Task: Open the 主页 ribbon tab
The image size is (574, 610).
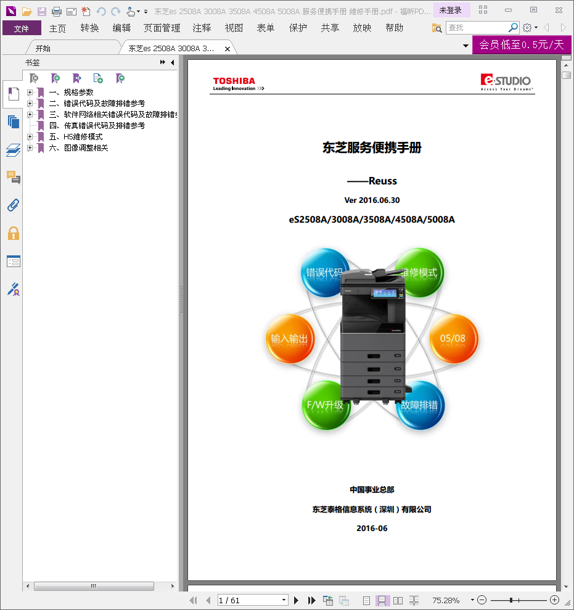Action: (57, 28)
